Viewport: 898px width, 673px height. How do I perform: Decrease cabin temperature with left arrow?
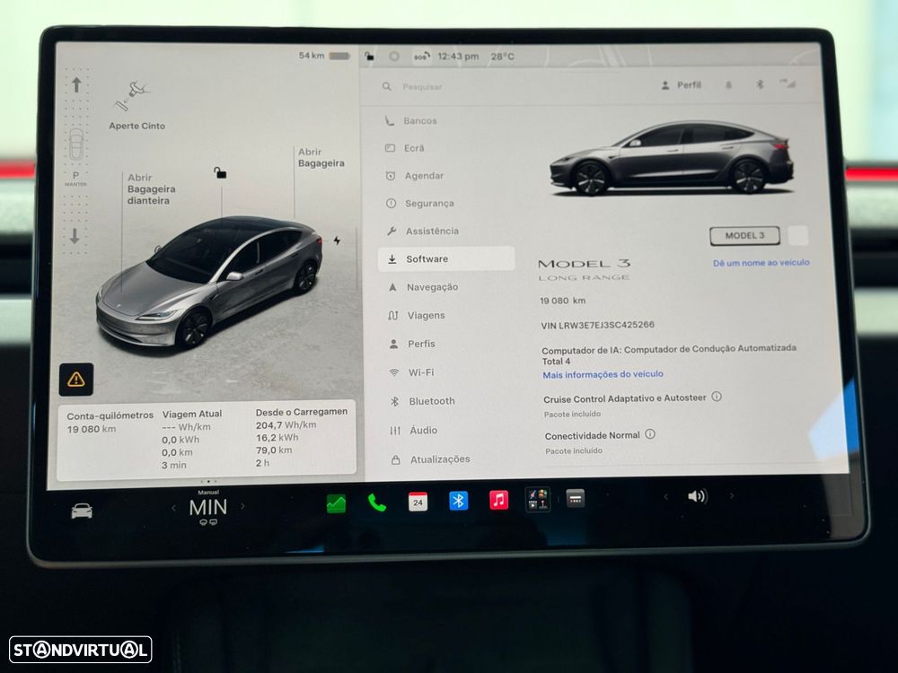pos(173,508)
